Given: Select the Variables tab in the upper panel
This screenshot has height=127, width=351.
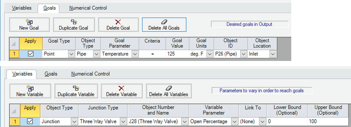Looking at the screenshot, I should coord(22,8).
